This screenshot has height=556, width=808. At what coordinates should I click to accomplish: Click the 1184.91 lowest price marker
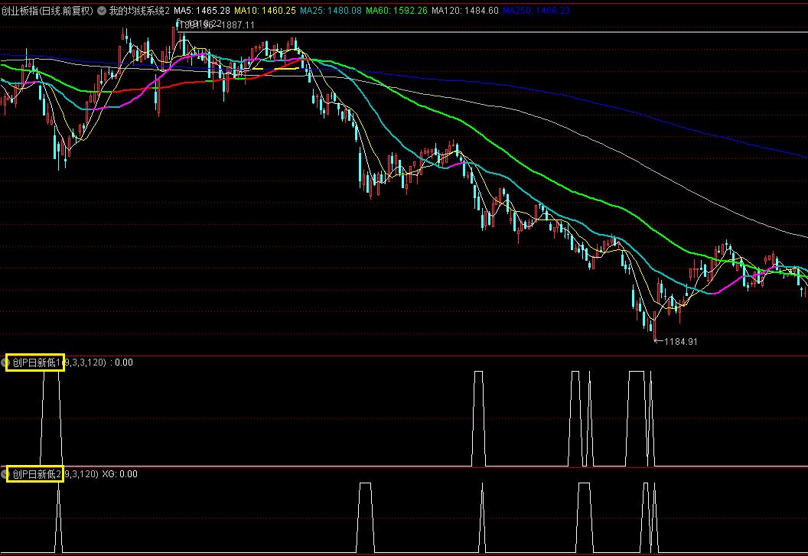click(678, 342)
